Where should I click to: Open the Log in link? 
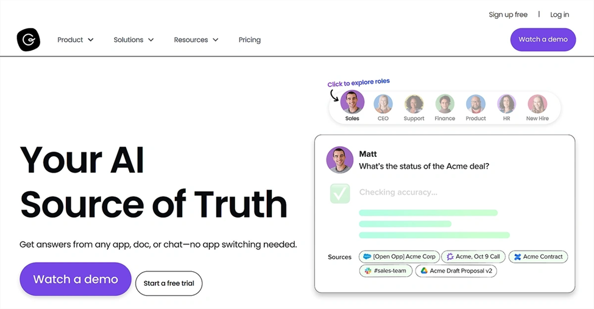tap(559, 15)
